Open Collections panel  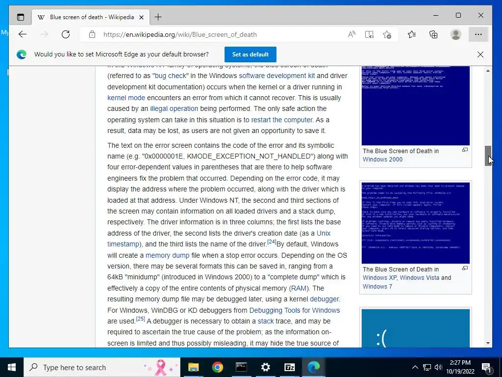tap(433, 34)
